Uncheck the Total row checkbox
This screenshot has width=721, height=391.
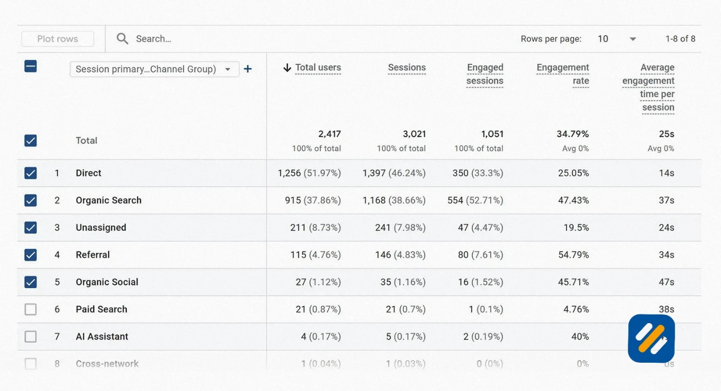(x=31, y=140)
